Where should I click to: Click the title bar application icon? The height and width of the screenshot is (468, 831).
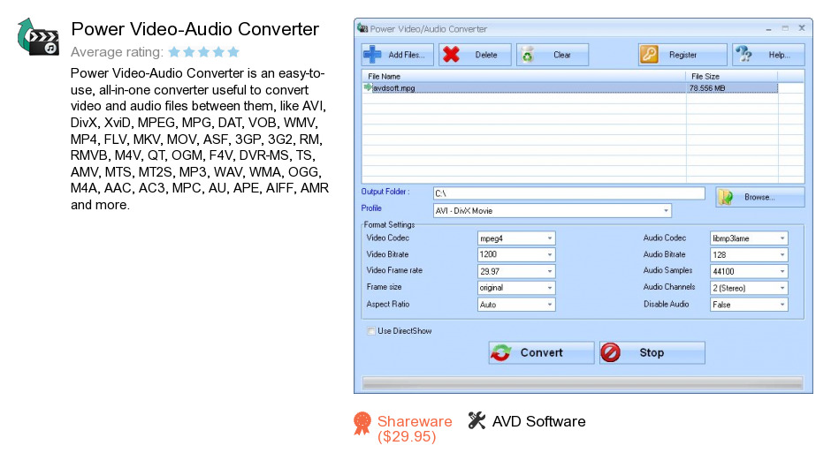pos(362,28)
